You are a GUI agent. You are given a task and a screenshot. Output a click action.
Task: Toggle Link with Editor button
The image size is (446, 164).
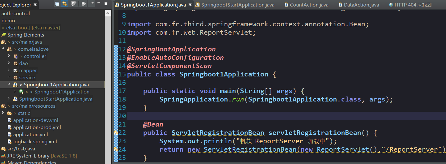point(65,4)
